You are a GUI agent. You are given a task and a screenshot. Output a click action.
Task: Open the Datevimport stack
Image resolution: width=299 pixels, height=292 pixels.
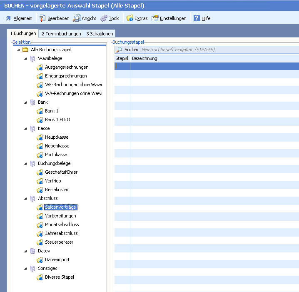[x=57, y=260]
